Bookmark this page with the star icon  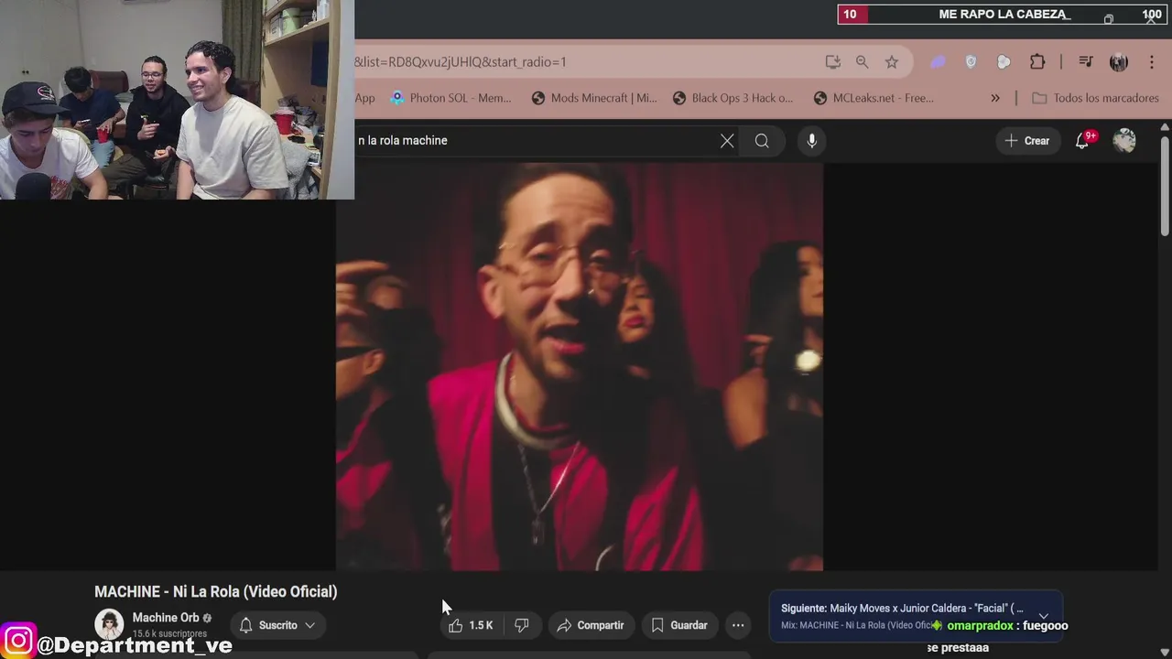[x=891, y=62]
